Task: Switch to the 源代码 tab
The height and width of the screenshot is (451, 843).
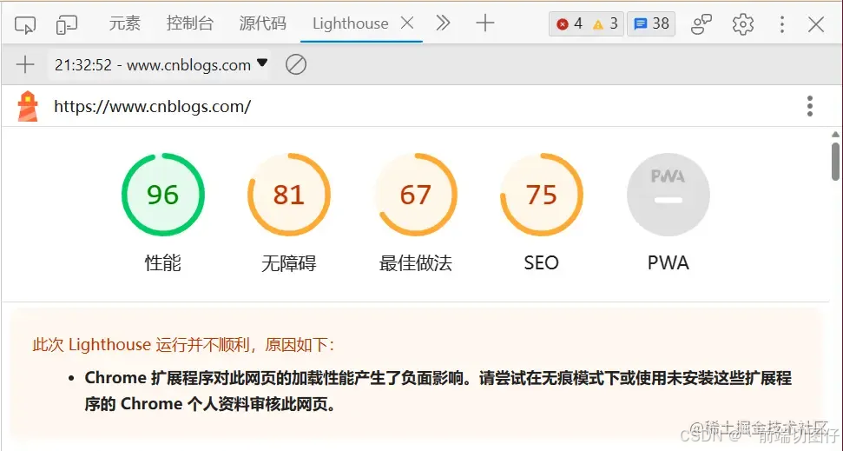Action: click(262, 23)
